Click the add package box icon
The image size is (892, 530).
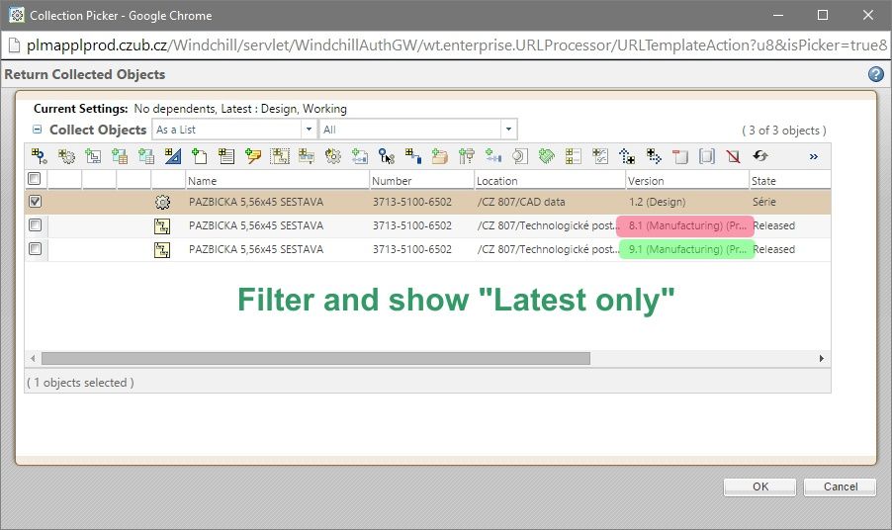(x=439, y=156)
